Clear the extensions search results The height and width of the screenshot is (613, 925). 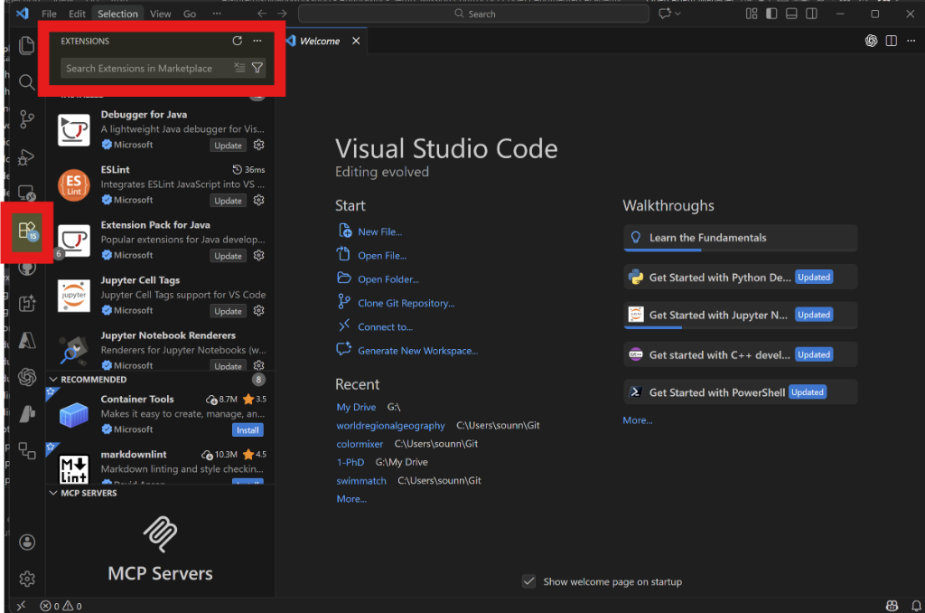point(238,68)
